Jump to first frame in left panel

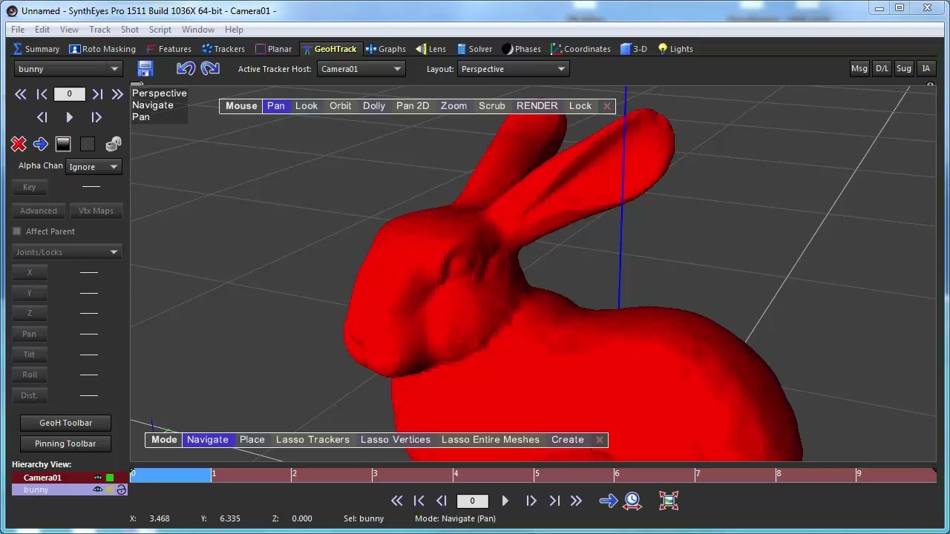(42, 94)
